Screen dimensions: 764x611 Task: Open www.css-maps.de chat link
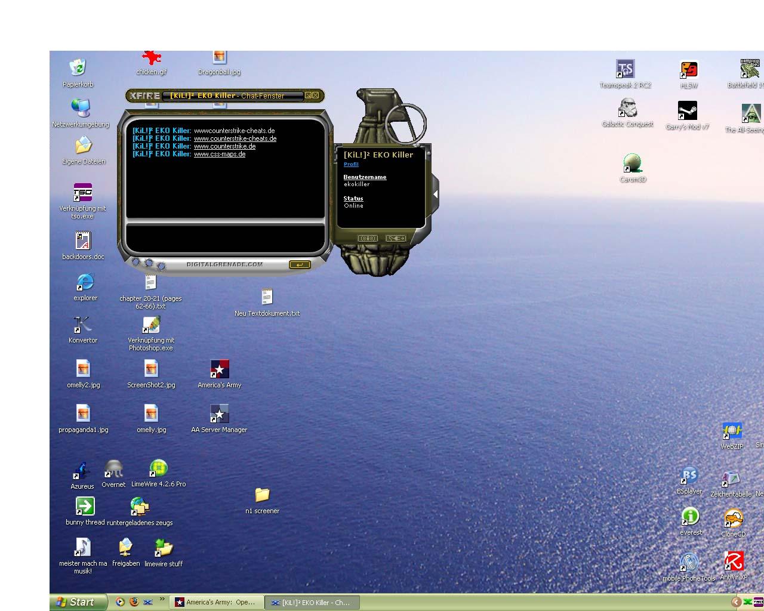click(x=220, y=154)
